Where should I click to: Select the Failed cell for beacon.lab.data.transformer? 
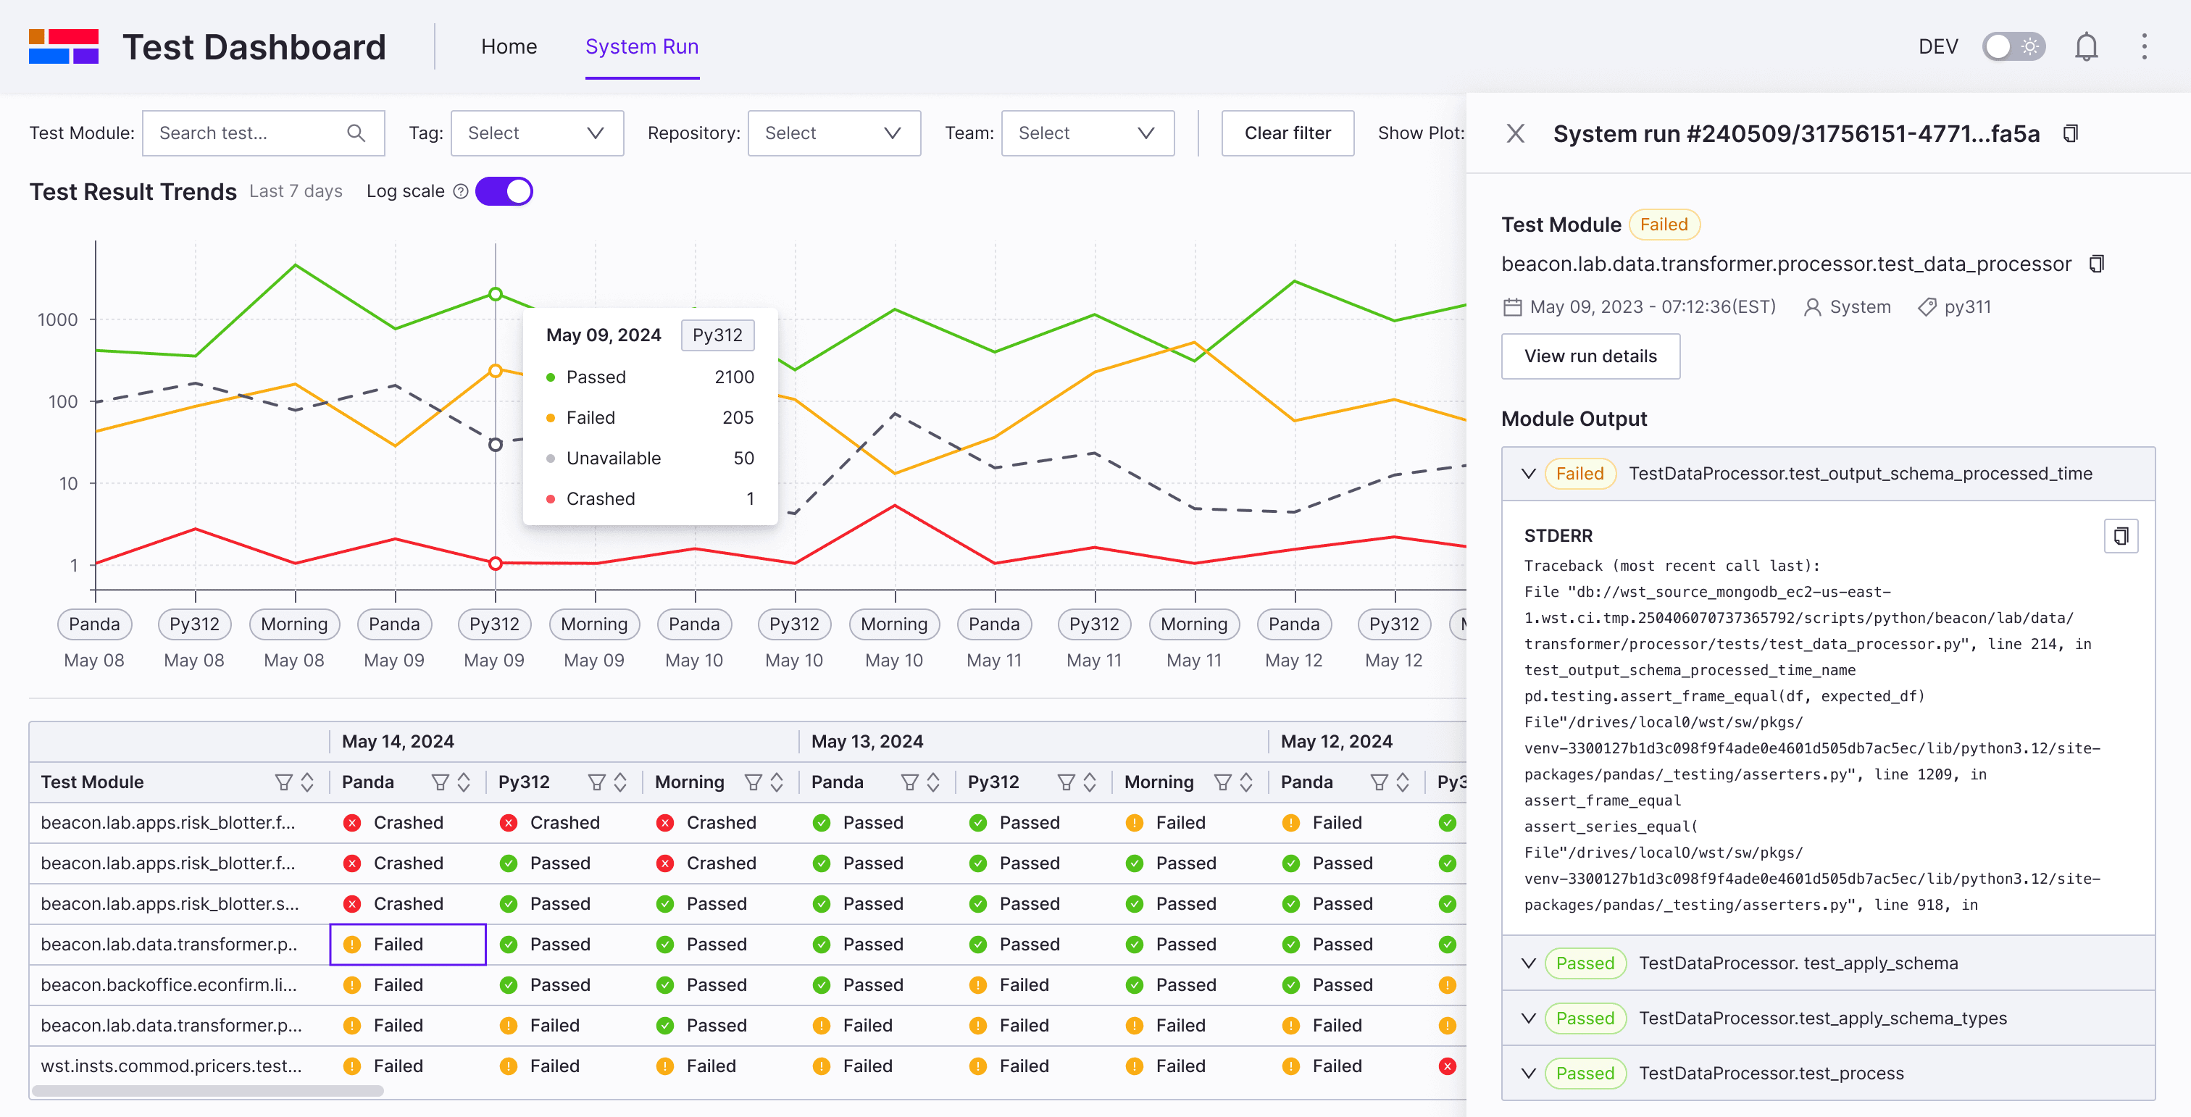[x=407, y=945]
